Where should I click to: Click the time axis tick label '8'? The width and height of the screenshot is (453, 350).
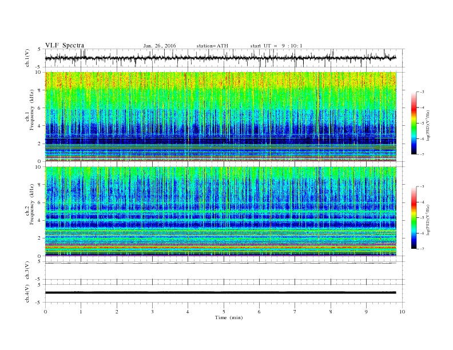[x=331, y=312]
